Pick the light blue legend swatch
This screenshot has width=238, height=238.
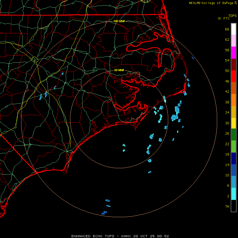coord(234,182)
